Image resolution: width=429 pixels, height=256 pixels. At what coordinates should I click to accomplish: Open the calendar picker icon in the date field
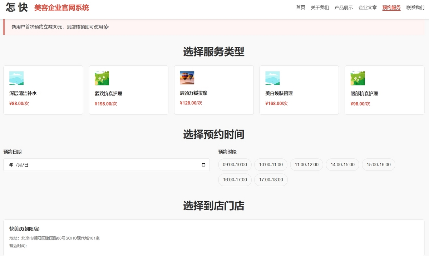[x=204, y=165]
